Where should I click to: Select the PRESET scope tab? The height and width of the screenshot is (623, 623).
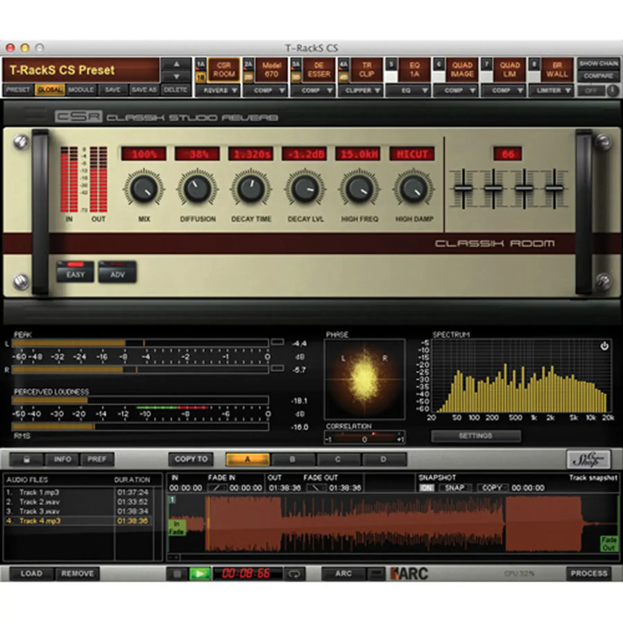(x=18, y=90)
